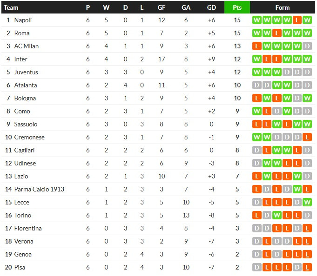Click Lecce's green win form badge
The image size is (317, 276).
(x=307, y=203)
